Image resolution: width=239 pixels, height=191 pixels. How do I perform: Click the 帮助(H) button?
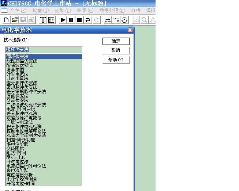(x=116, y=60)
